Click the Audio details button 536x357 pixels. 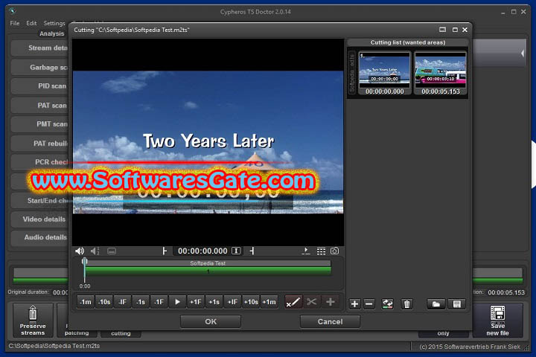40,237
